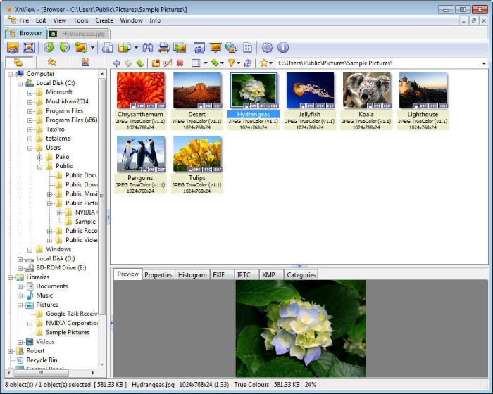Select the folders tree panel tab

18,62
